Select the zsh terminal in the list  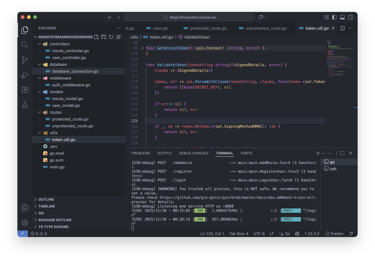339,169
